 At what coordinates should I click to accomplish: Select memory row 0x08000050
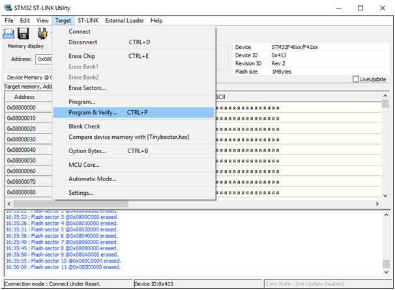pos(29,160)
